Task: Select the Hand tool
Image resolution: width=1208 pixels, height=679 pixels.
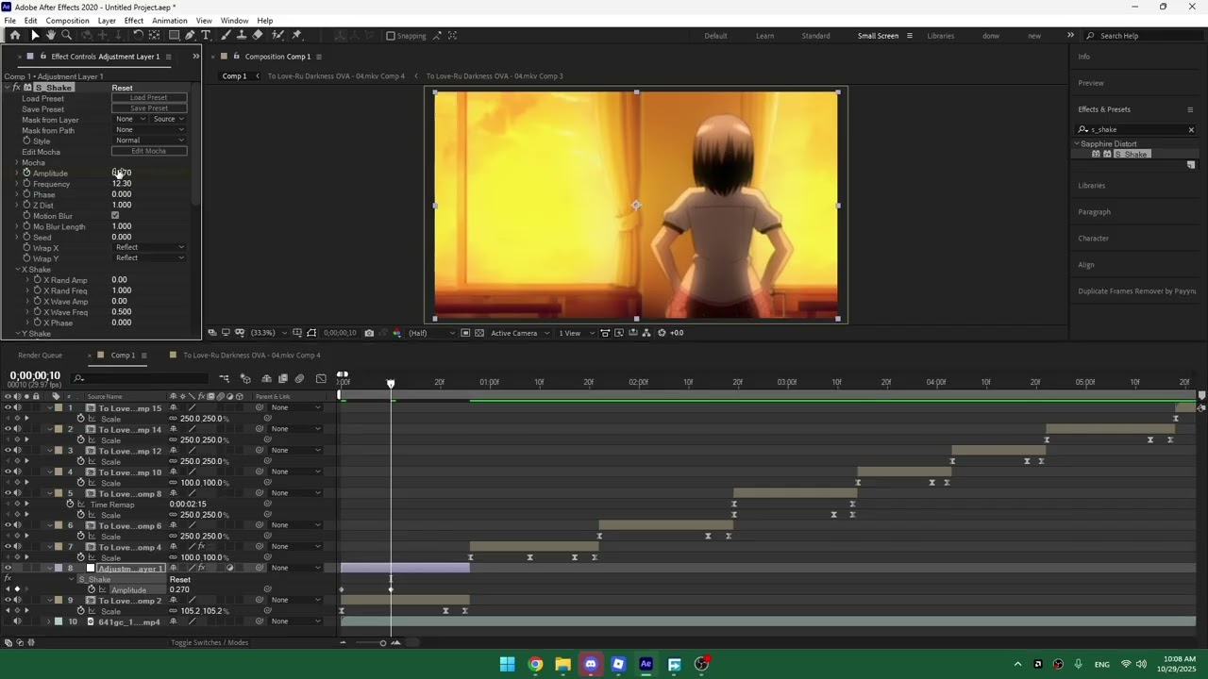Action: tap(50, 35)
